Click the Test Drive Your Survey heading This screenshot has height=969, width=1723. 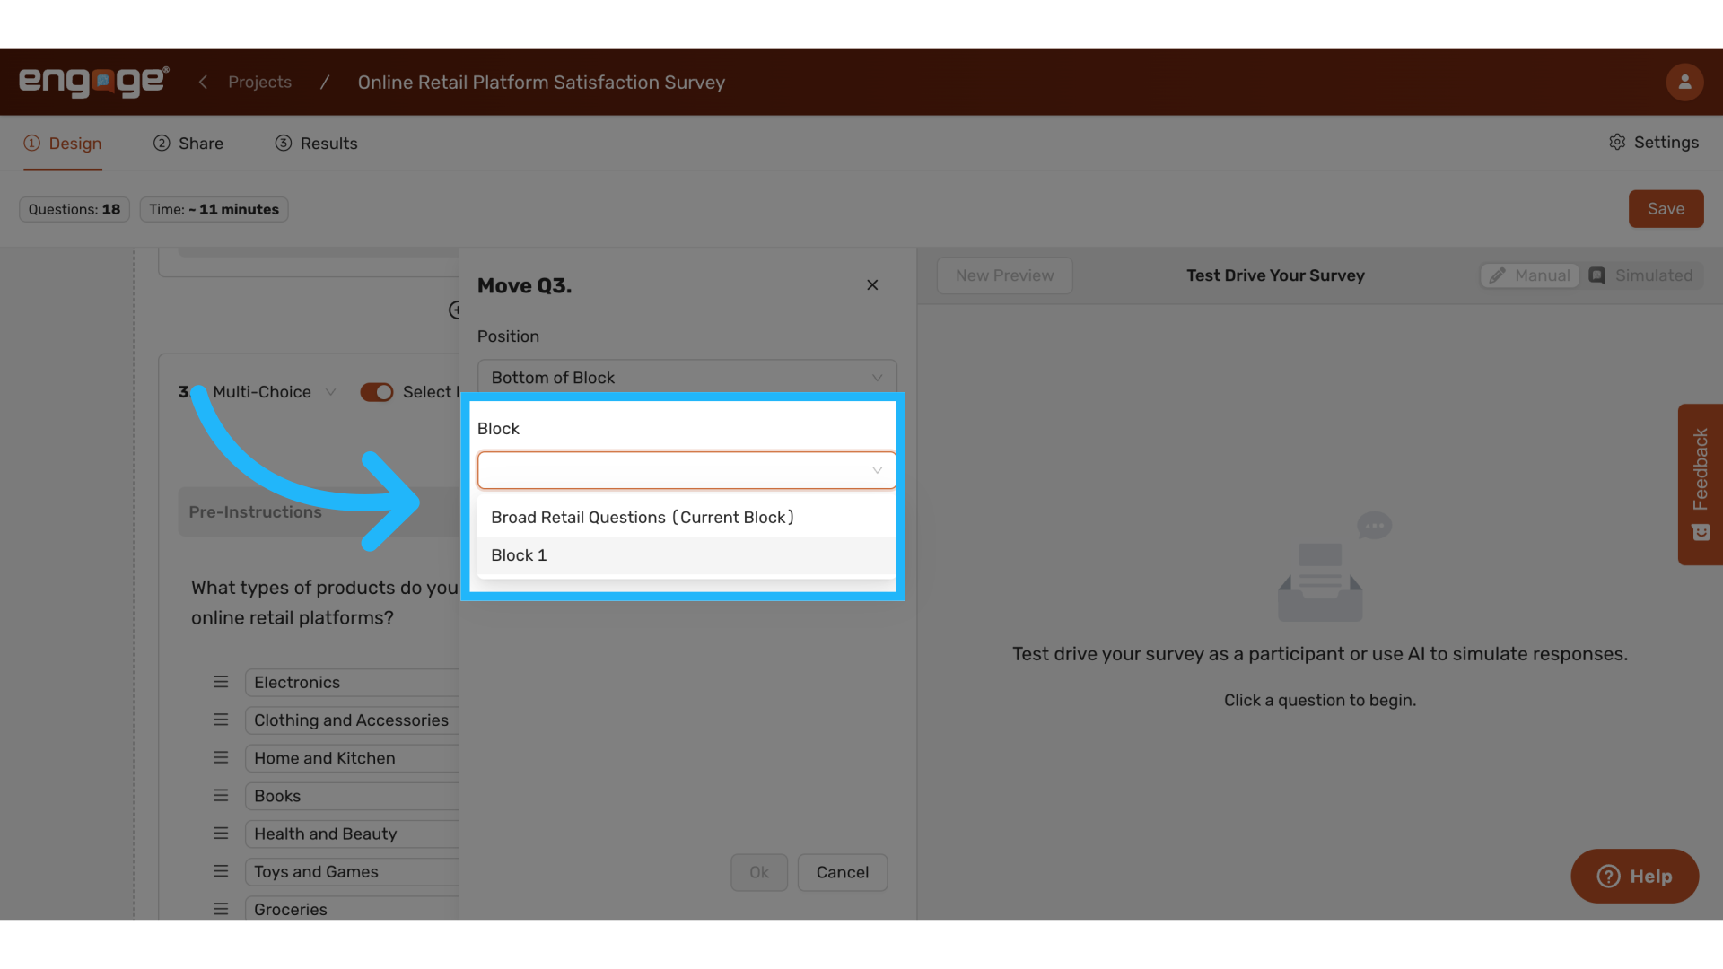[1275, 275]
